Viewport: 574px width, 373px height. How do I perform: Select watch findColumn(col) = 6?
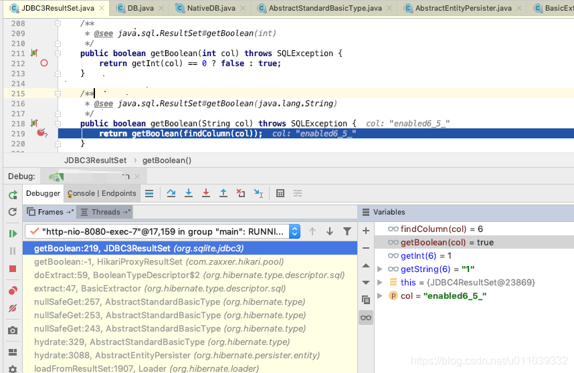474,229
